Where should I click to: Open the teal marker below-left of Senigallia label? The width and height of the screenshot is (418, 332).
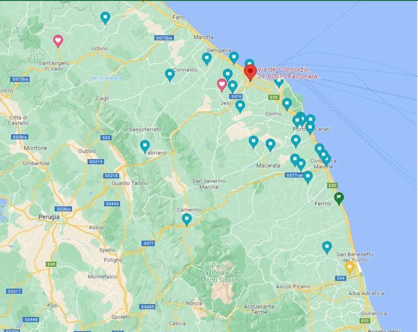(x=207, y=59)
